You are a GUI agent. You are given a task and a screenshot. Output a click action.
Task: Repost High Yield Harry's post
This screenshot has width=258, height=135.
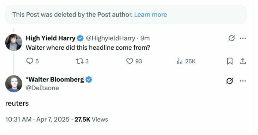[82, 61]
